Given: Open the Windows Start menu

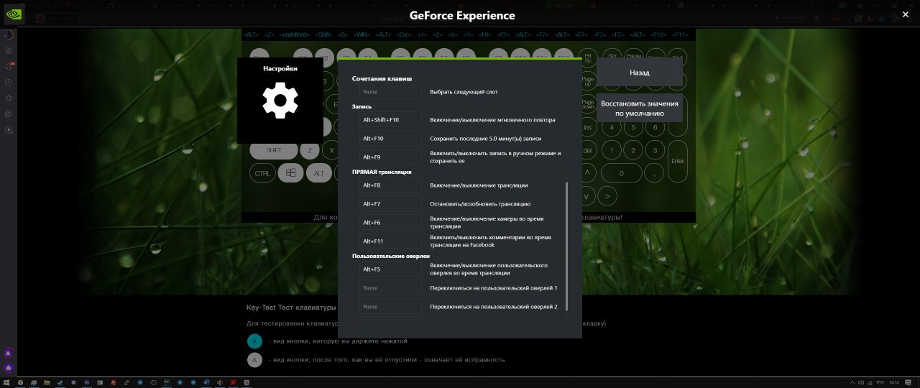Looking at the screenshot, I should click(x=5, y=383).
